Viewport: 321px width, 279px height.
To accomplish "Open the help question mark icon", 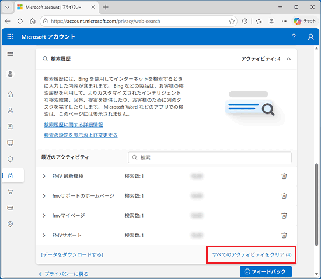I will click(x=294, y=37).
